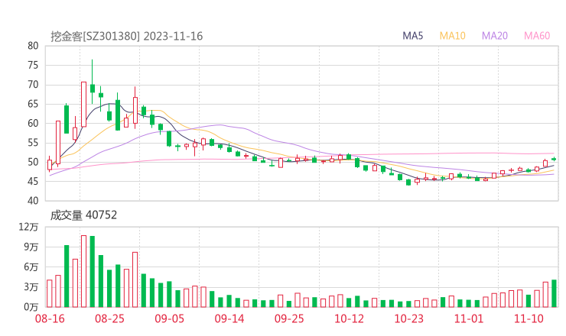Click the 6万 volume axis label

(x=31, y=267)
